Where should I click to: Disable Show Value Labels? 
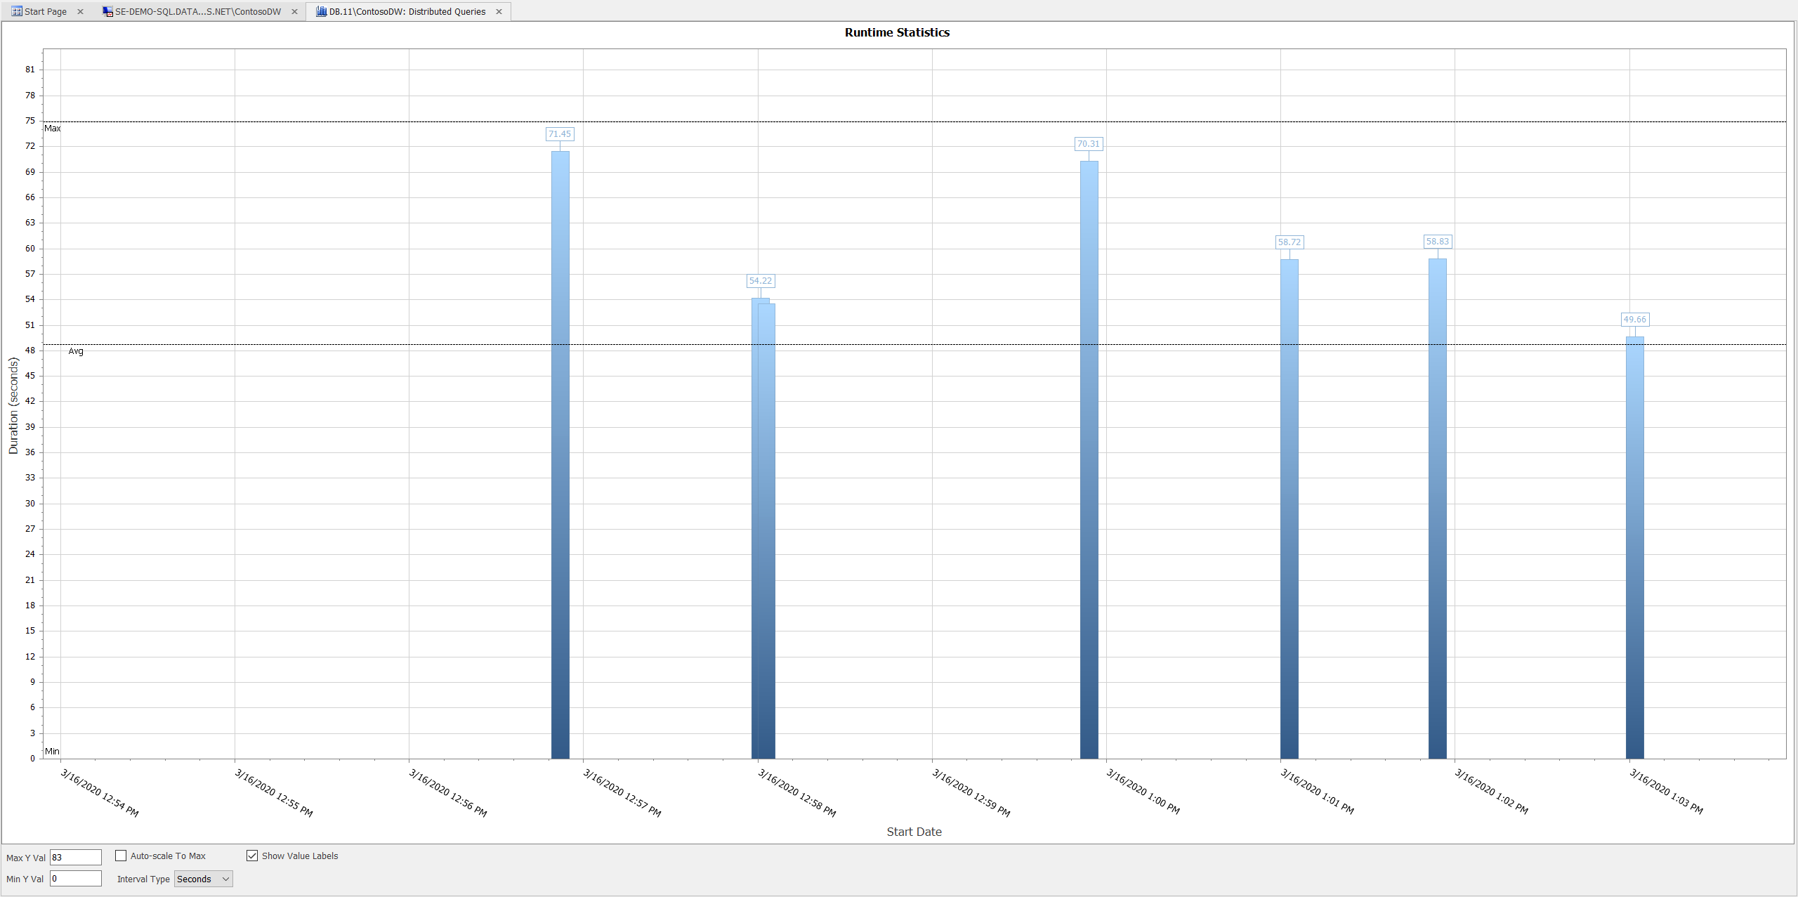tap(253, 856)
